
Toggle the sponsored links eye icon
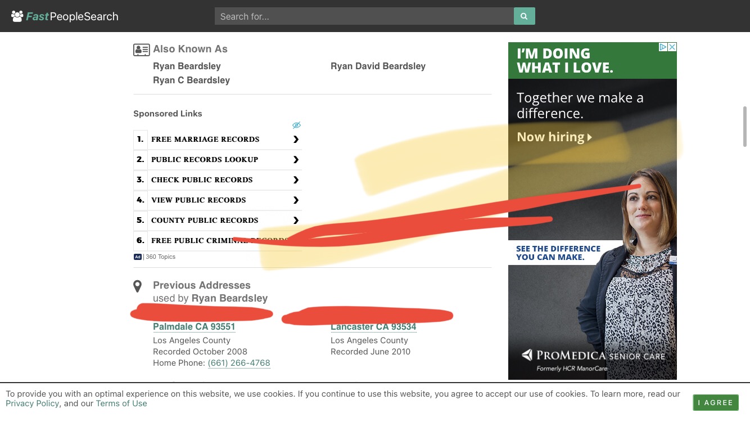tap(296, 125)
